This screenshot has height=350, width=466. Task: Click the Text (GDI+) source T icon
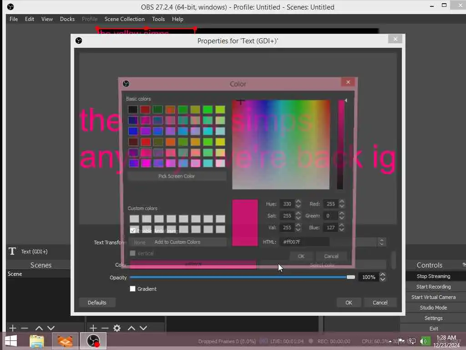tap(12, 251)
